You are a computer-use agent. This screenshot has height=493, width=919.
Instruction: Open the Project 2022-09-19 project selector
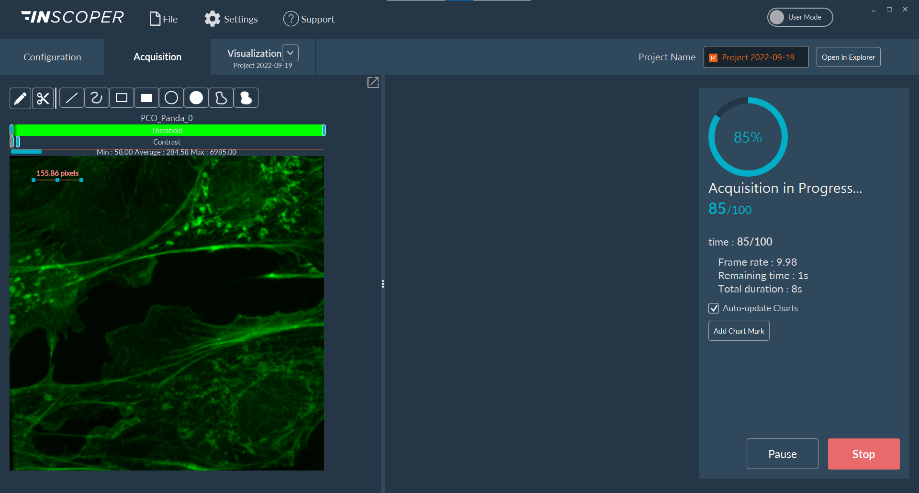pyautogui.click(x=755, y=57)
